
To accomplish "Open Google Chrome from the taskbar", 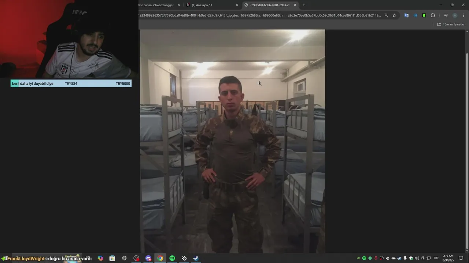I will coord(160,258).
